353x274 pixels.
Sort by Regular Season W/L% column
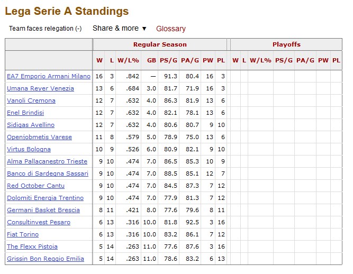(x=128, y=60)
